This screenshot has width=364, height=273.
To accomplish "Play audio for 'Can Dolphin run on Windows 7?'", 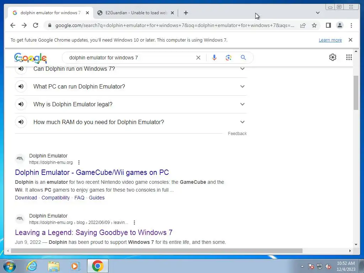I will [x=21, y=69].
